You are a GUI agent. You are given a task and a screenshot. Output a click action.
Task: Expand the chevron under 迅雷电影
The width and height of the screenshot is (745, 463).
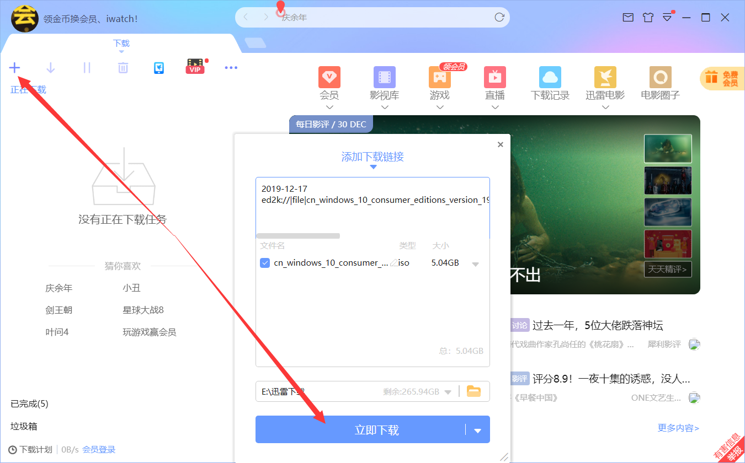coord(605,107)
